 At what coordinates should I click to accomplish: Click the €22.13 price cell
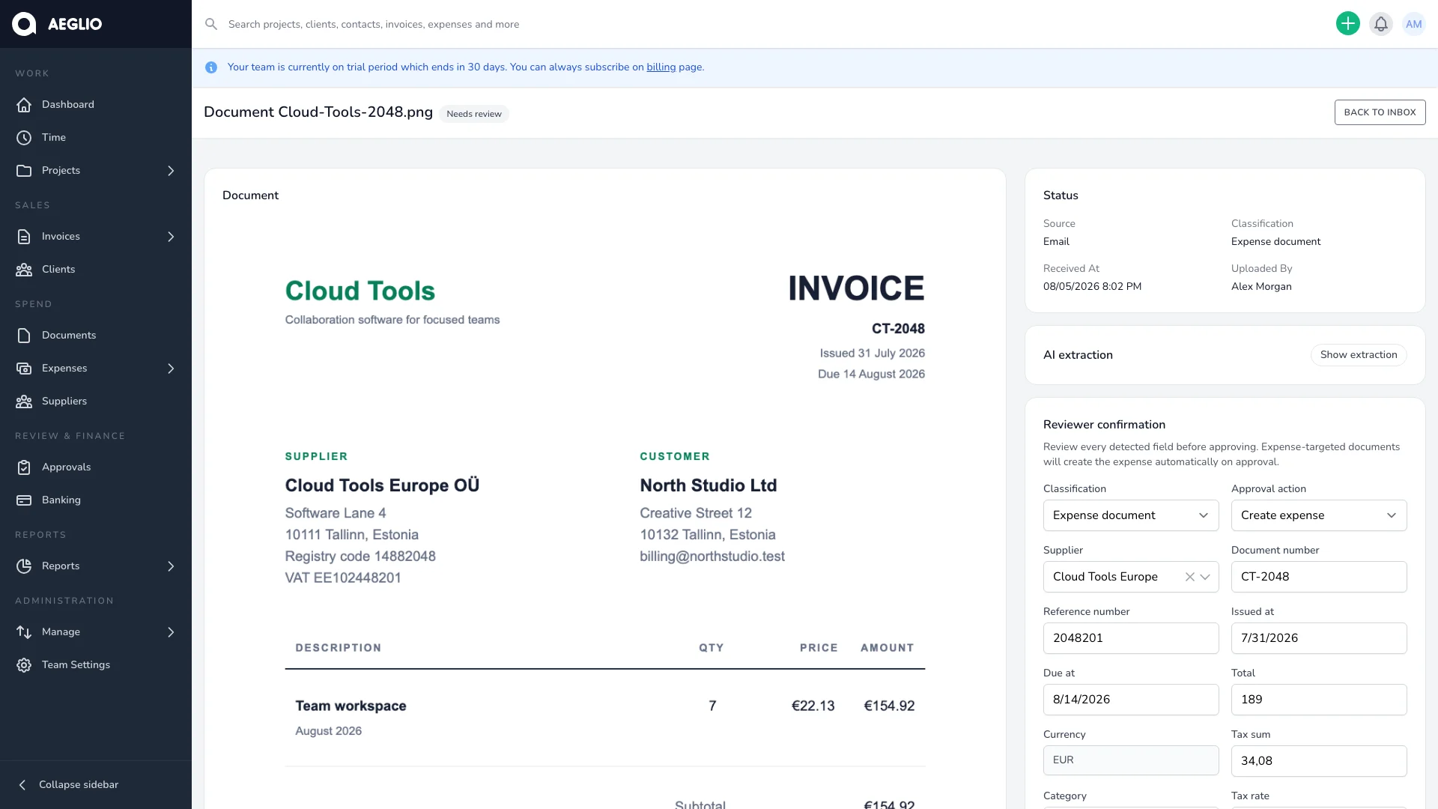pyautogui.click(x=813, y=706)
